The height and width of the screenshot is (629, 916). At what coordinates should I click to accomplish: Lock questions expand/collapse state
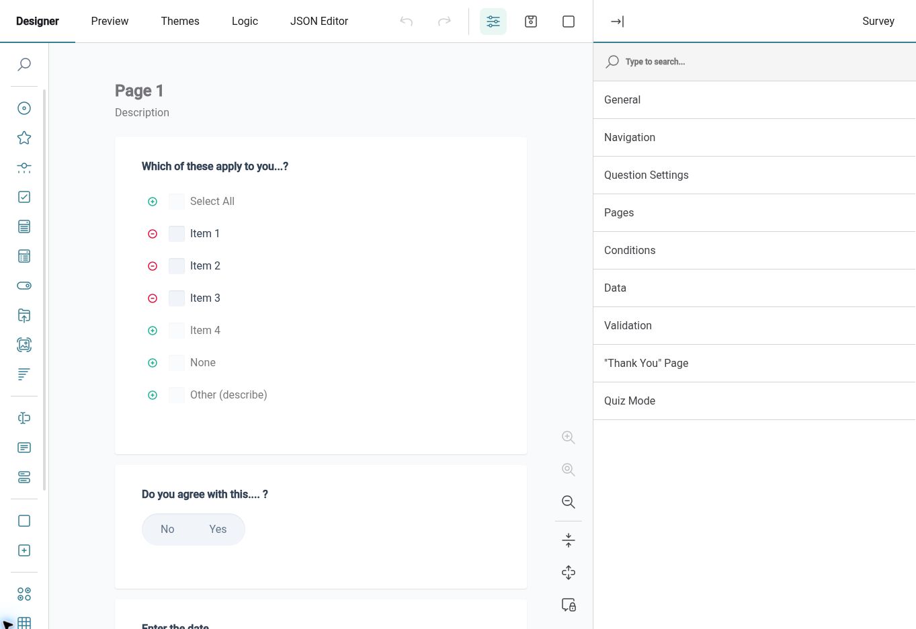pyautogui.click(x=569, y=605)
